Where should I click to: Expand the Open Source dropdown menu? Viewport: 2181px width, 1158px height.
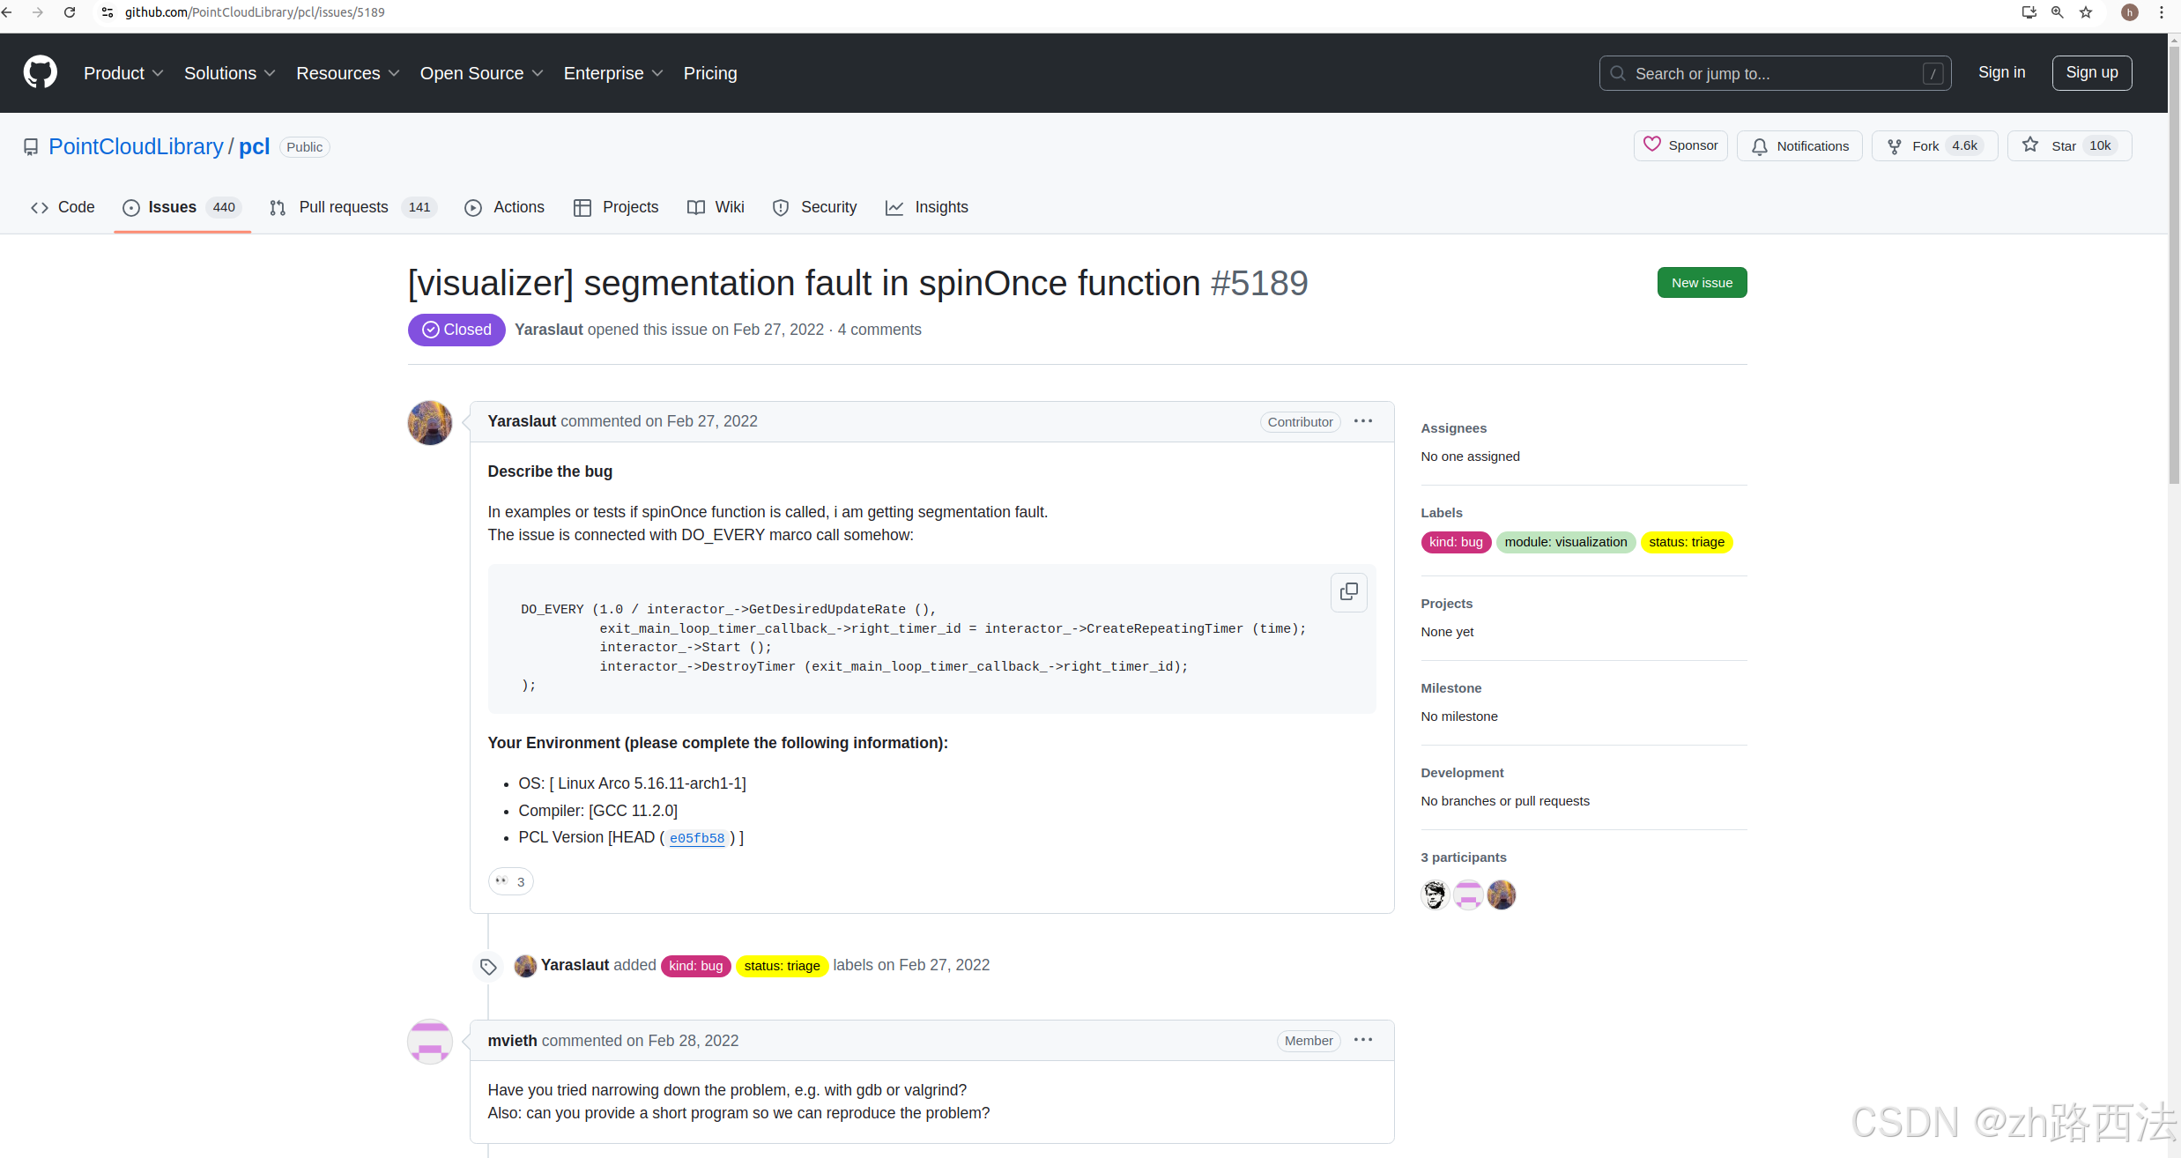tap(481, 73)
